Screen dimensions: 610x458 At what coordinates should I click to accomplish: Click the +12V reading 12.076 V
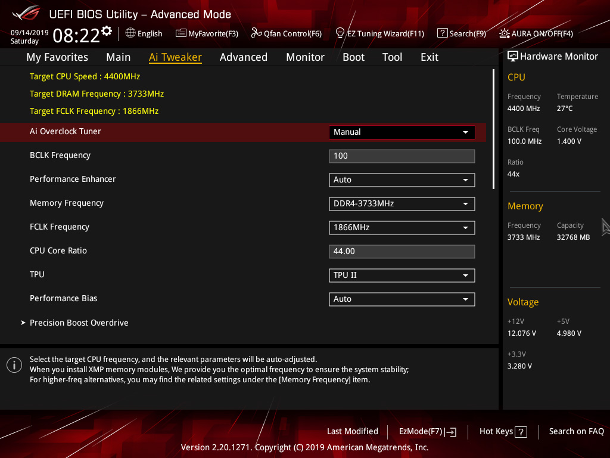coord(521,333)
